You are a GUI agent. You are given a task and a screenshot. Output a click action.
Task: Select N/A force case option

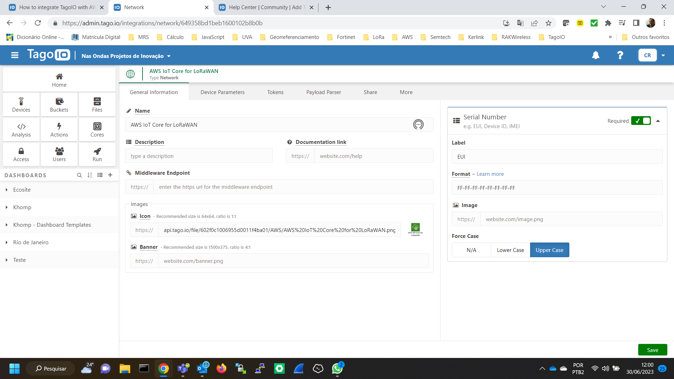(x=471, y=250)
